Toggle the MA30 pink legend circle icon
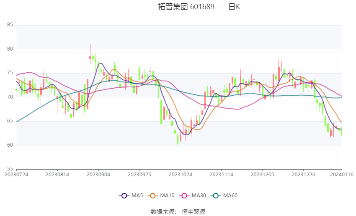Viewport: 356px width, 216px height. pyautogui.click(x=184, y=196)
